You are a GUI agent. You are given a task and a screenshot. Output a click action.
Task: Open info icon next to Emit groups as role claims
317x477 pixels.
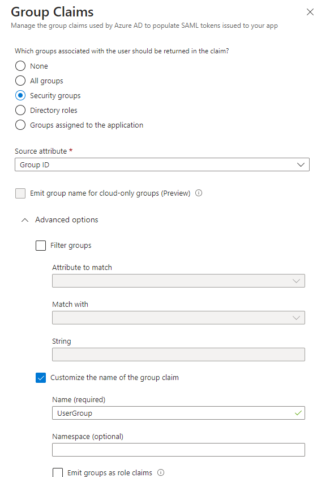tap(161, 472)
